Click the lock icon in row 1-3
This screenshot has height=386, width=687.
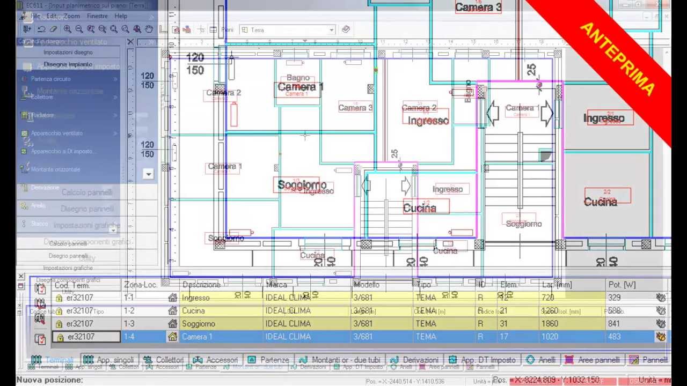59,323
